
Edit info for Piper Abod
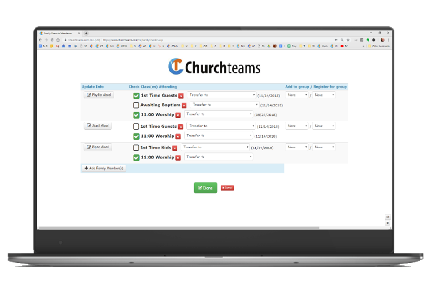(x=98, y=147)
